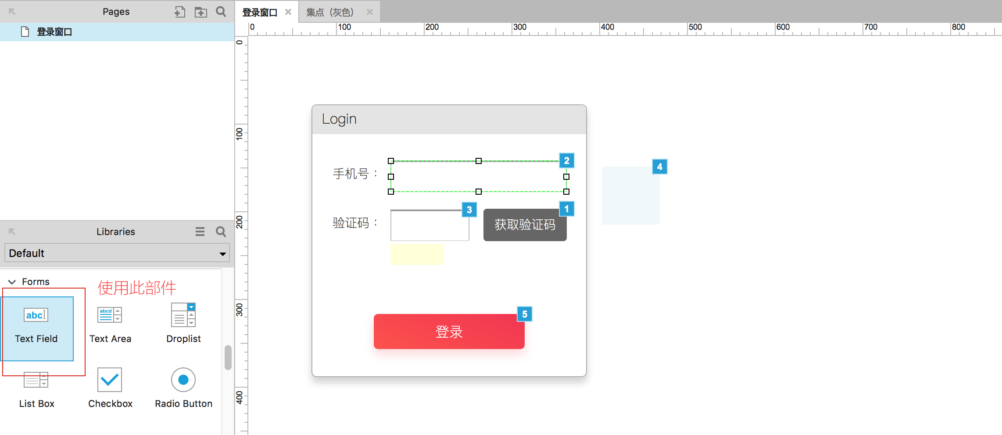The height and width of the screenshot is (435, 1002).
Task: Click the 验证码 input field
Action: [429, 225]
